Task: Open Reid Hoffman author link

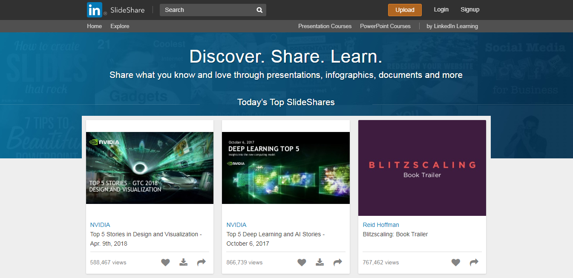Action: [x=381, y=225]
